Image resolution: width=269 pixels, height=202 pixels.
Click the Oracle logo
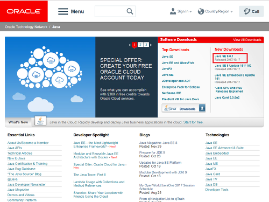24,11
